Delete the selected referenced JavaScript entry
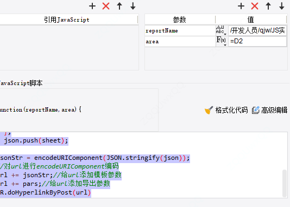The height and width of the screenshot is (207, 290). pos(106,6)
